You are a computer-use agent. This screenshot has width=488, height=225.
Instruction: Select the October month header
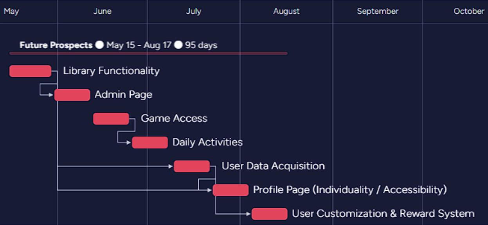(468, 11)
